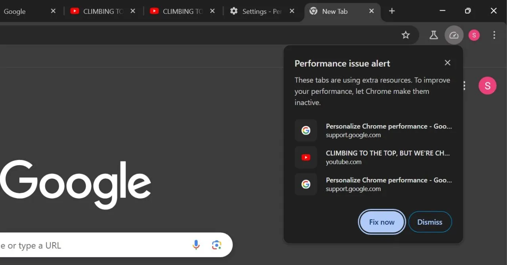Open the Chrome three-dot menu
Screen dimensions: 507x265
pos(494,35)
